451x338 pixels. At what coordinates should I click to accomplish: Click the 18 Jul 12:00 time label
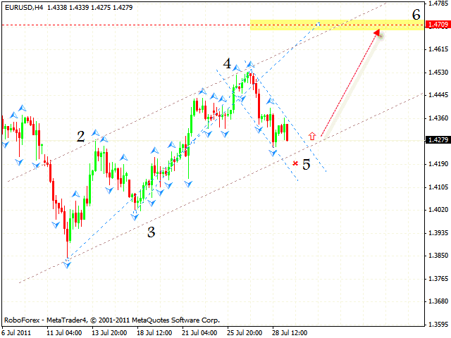tap(154, 333)
